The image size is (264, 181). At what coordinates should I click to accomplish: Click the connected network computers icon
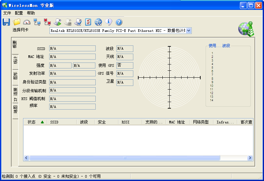[37, 22]
